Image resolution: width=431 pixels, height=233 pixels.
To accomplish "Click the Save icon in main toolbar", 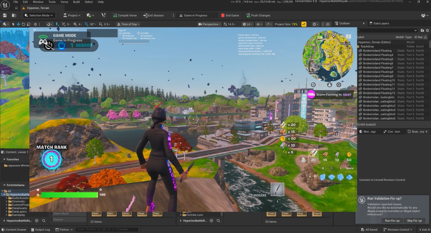I will click(x=5, y=15).
